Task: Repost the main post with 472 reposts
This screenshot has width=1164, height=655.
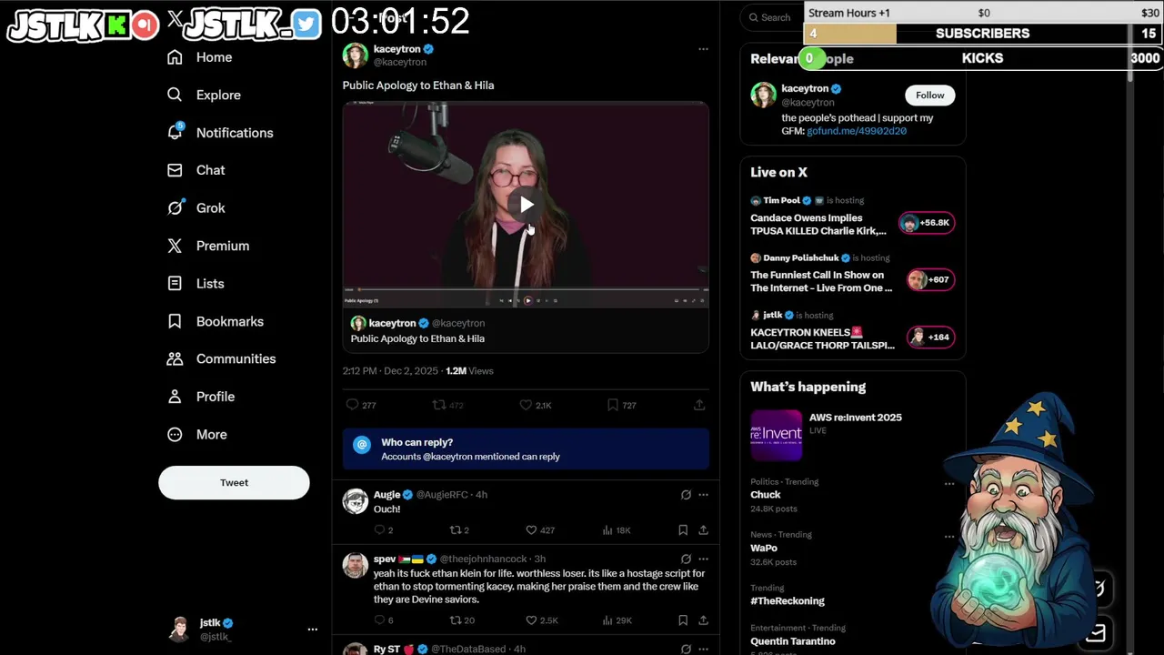Action: click(x=447, y=405)
